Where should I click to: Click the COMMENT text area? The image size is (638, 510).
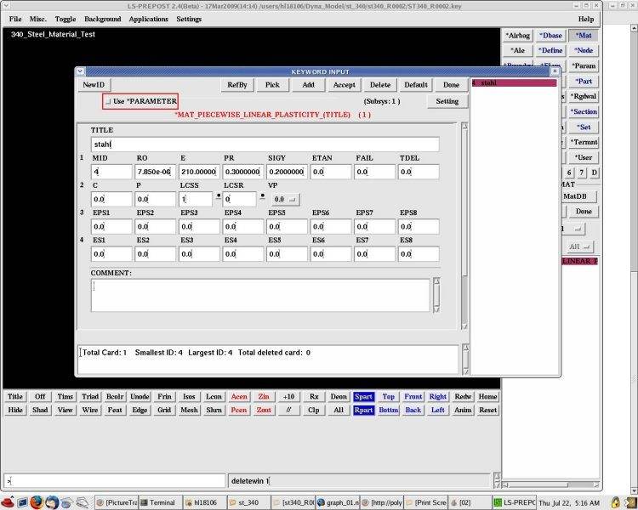pos(260,295)
